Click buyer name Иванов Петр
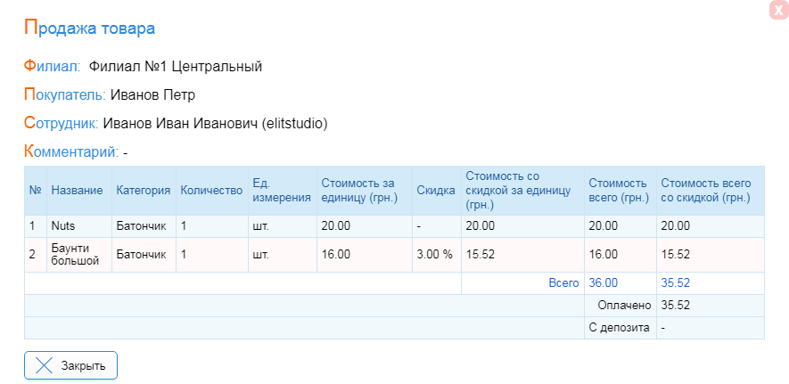 tap(152, 95)
